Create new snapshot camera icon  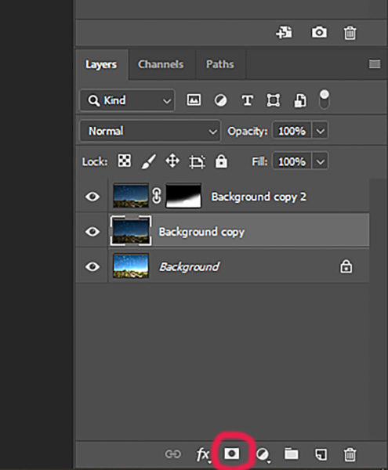click(319, 32)
